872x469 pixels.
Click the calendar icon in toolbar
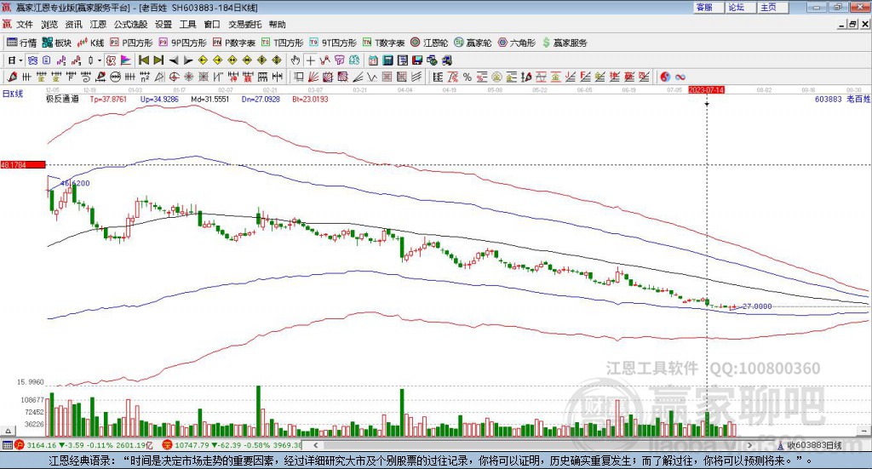373,60
